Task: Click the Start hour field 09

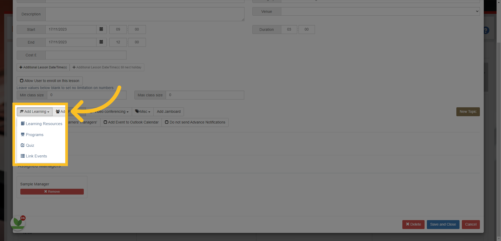Action: click(118, 29)
